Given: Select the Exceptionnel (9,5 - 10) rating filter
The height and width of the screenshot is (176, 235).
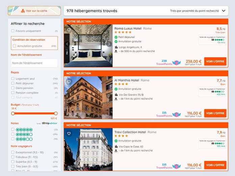Looking at the screenshot, I should tap(13, 152).
